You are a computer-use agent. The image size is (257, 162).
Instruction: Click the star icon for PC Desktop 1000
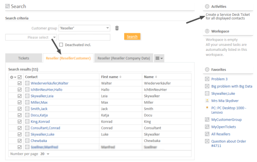(207, 108)
